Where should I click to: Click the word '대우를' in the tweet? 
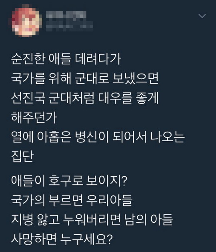pos(115,98)
